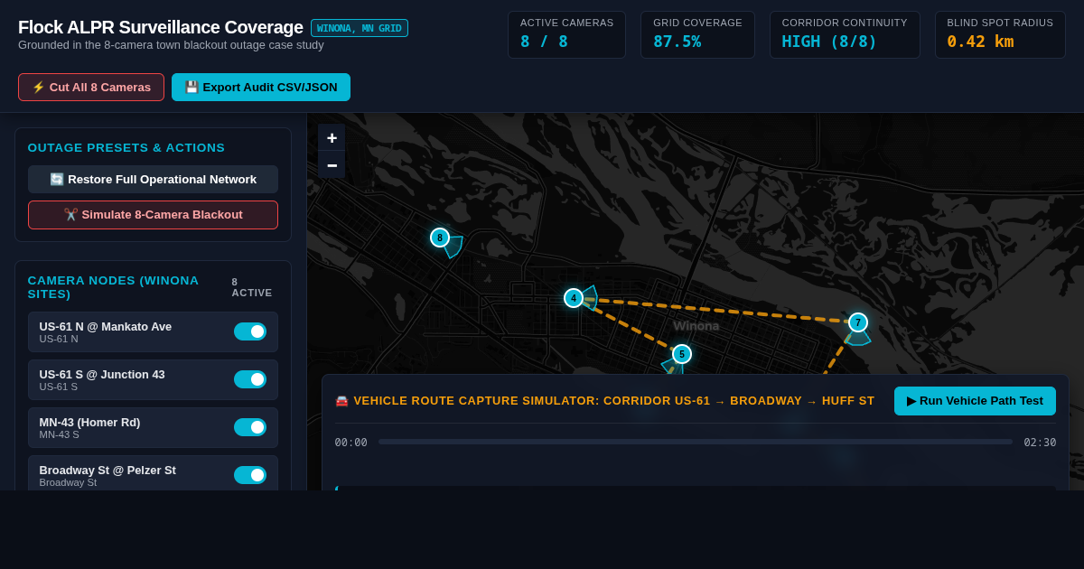
Task: Click camera marker 5 on the map
Action: coord(682,354)
